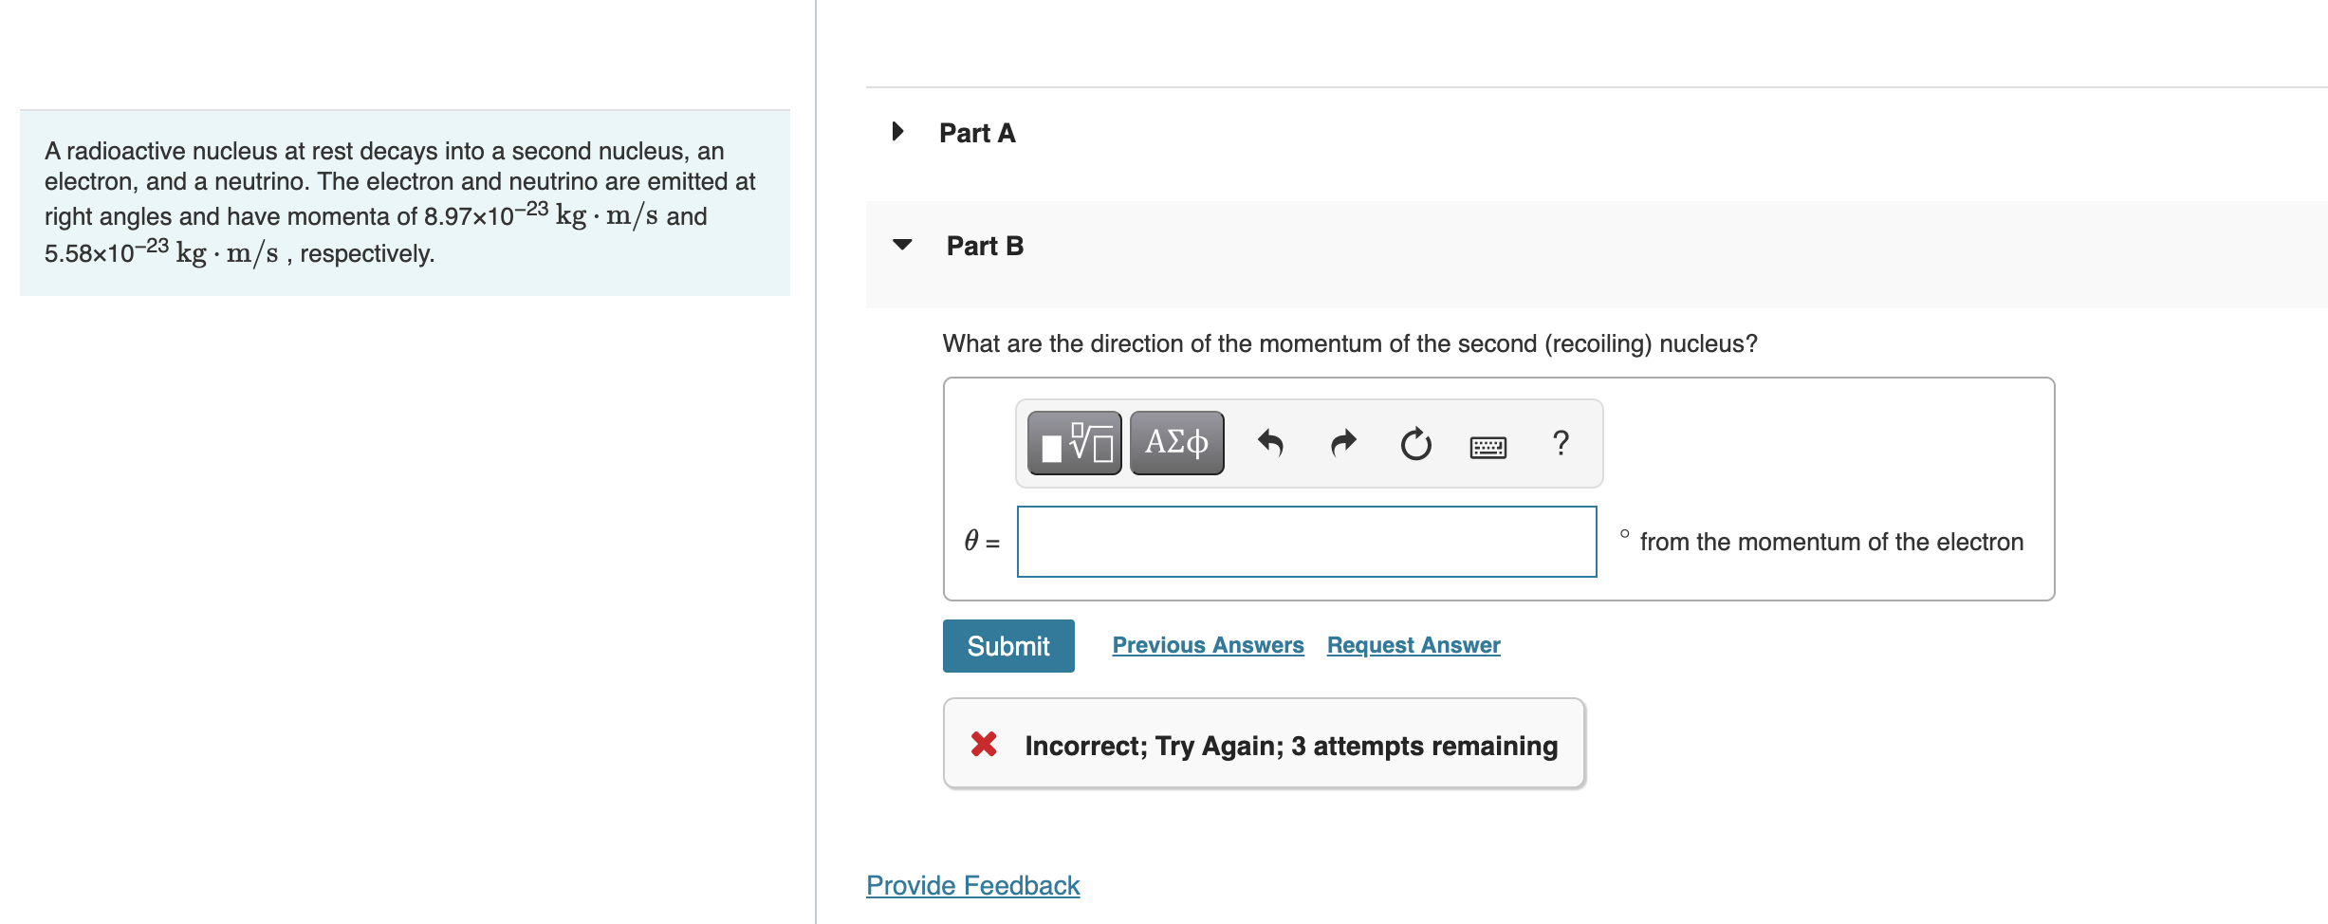Click the red X incorrect icon
The width and height of the screenshot is (2328, 924).
click(983, 745)
